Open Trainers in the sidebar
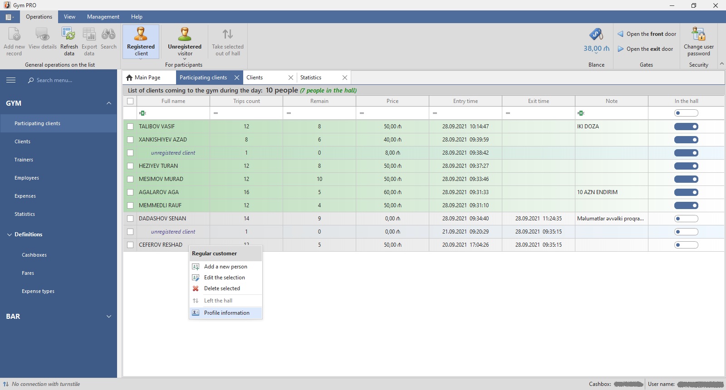Screen dimensions: 726x390 coord(24,160)
